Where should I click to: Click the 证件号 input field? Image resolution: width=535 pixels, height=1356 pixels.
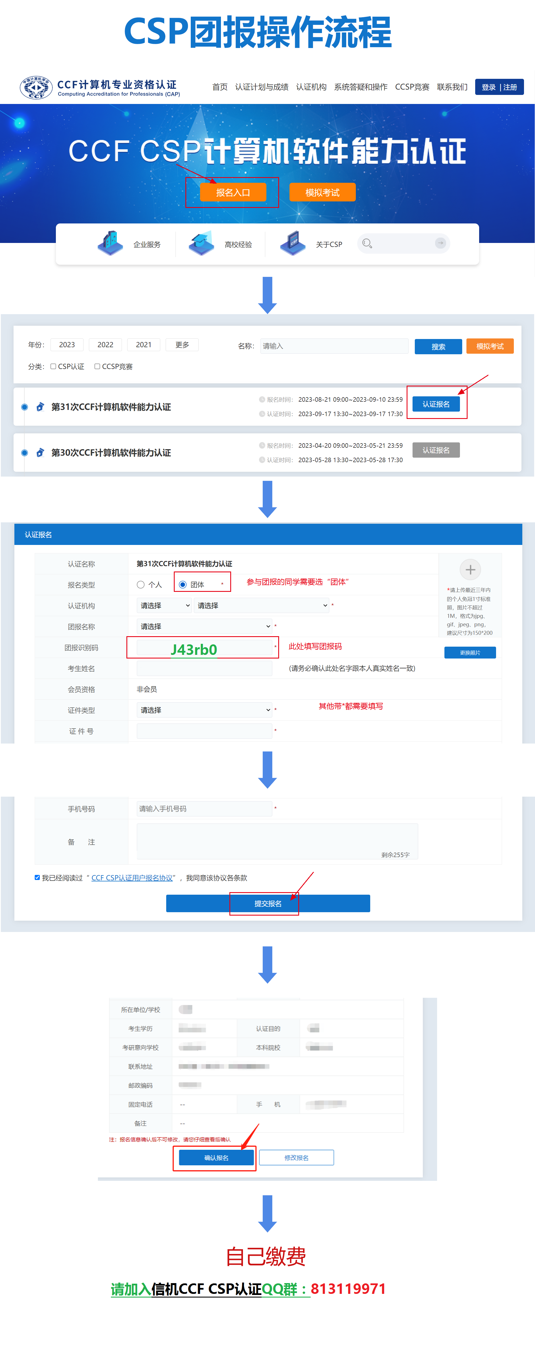205,731
